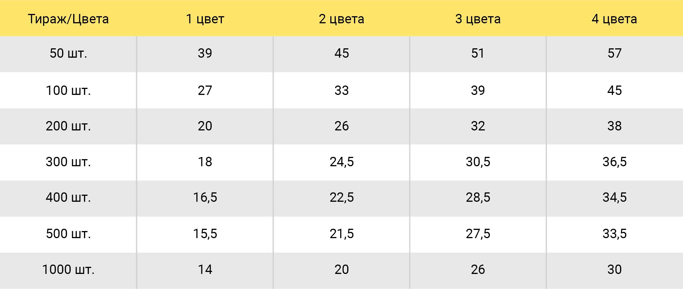This screenshot has height=289, width=683.
Task: Click the 16,5 price cell
Action: [205, 197]
